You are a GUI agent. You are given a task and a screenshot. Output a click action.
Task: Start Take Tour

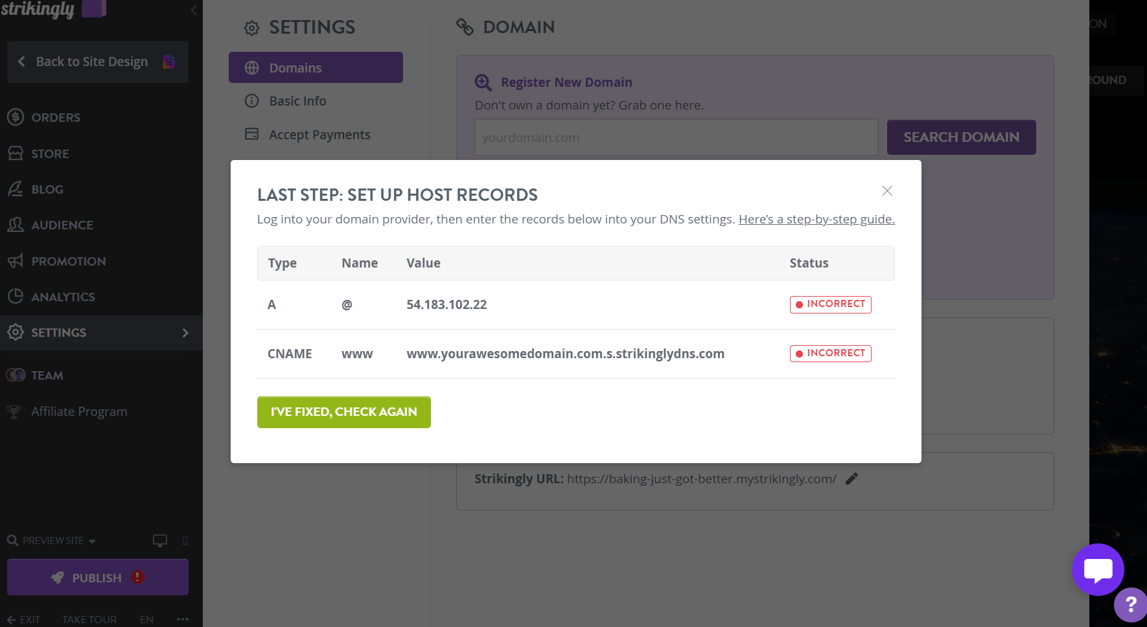click(89, 619)
